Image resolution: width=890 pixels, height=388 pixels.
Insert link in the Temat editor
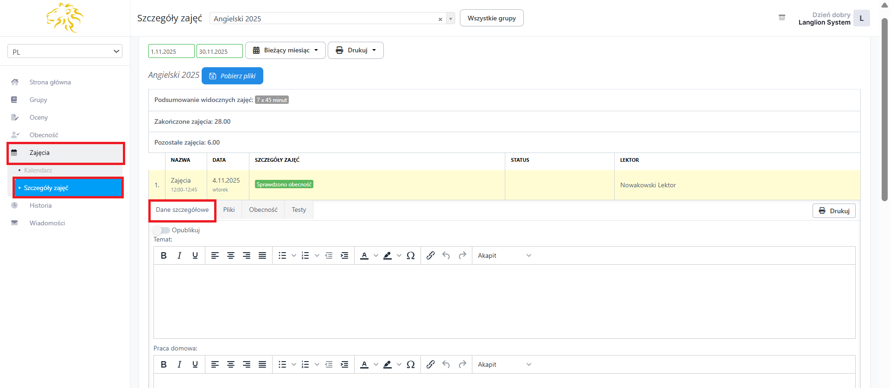point(431,255)
